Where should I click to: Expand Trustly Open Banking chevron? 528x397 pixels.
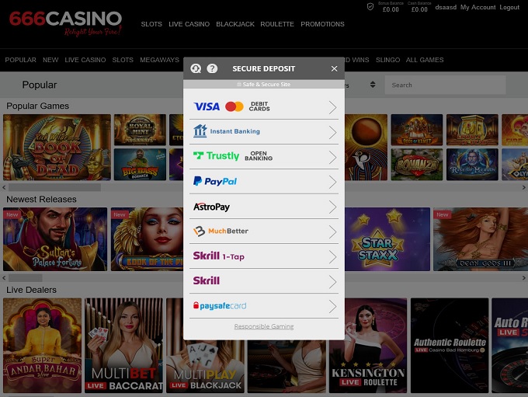tap(332, 157)
